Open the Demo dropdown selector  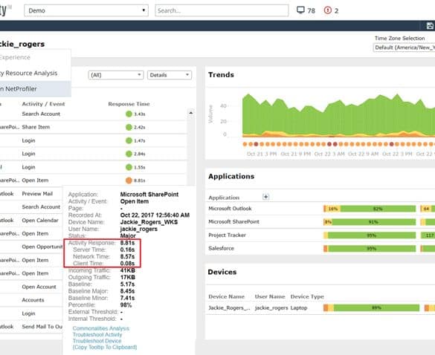click(86, 10)
